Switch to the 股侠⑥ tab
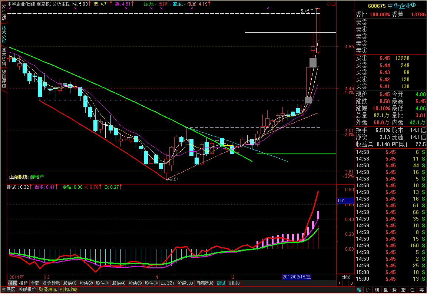 point(151,283)
